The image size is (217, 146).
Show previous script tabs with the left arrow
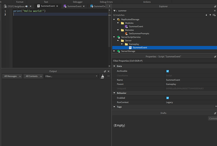pyautogui.click(x=107, y=6)
